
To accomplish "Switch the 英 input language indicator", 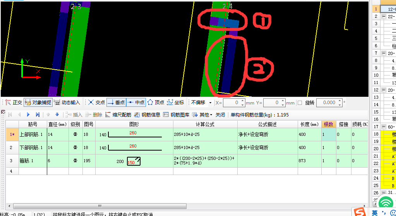I will coord(375,213).
